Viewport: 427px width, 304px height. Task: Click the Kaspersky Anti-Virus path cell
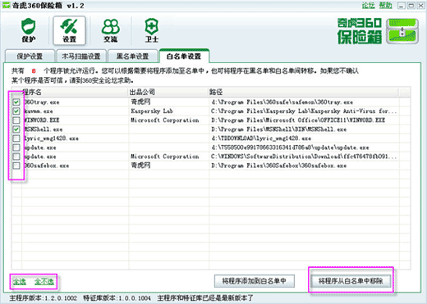click(x=304, y=111)
